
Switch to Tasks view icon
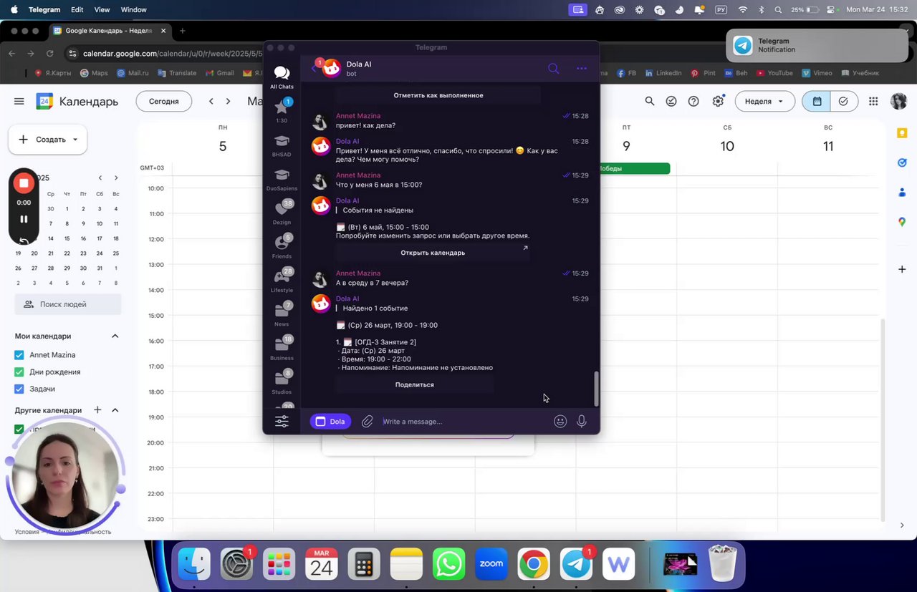coord(843,102)
